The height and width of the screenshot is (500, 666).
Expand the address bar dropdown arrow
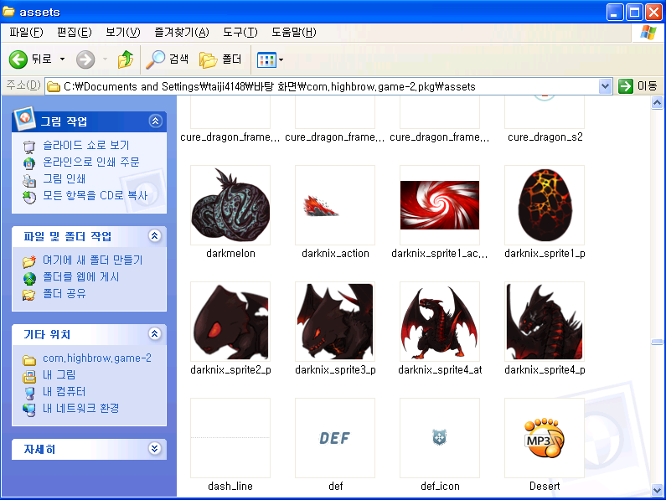(606, 86)
